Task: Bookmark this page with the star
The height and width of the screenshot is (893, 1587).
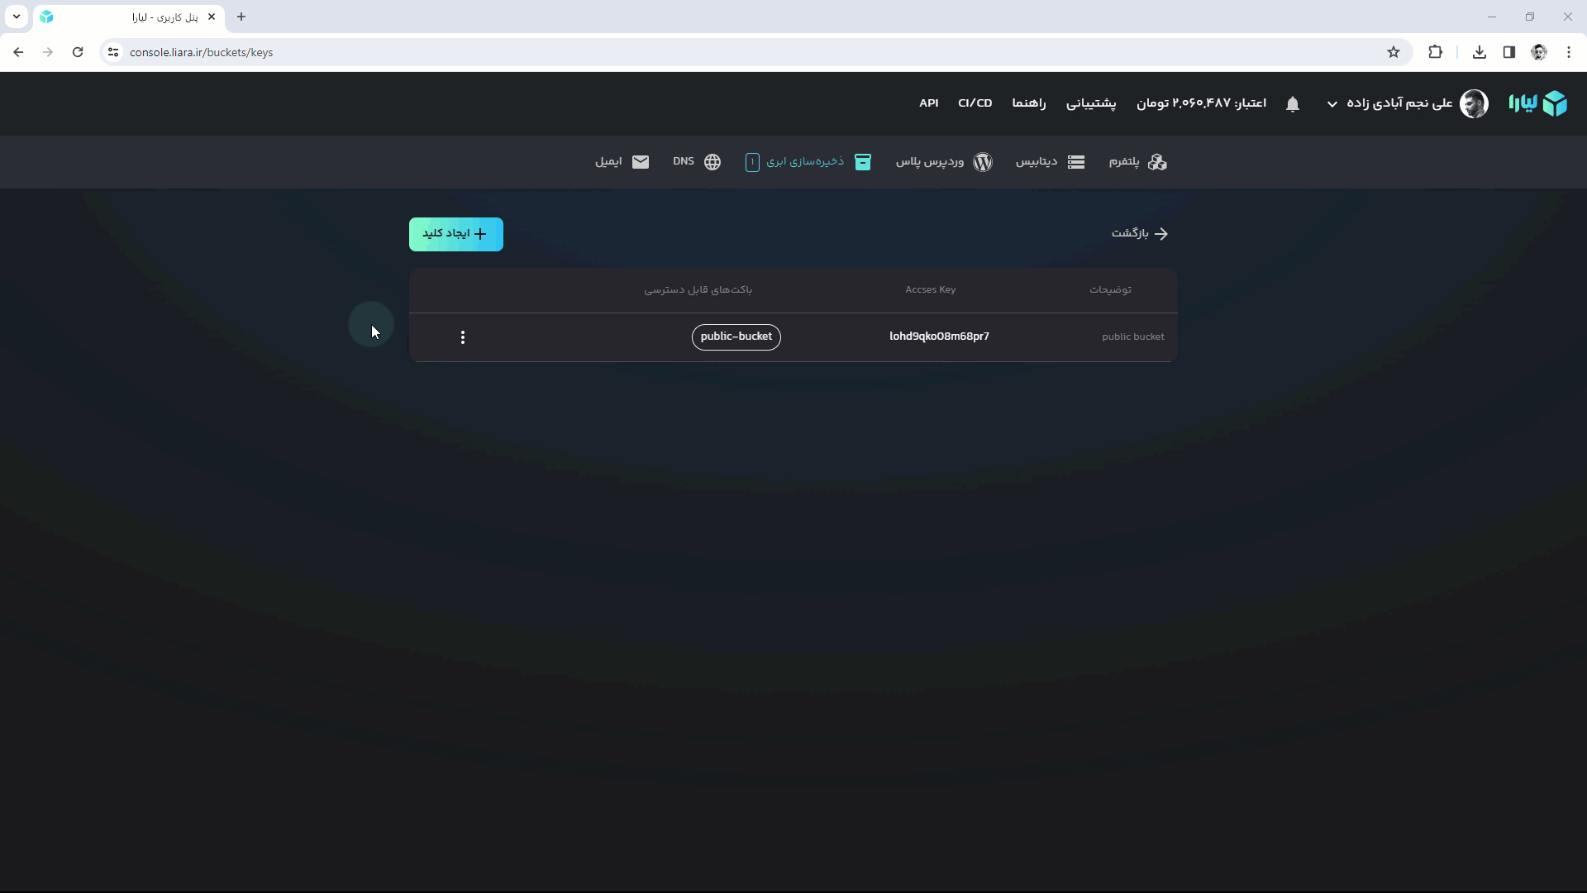Action: click(1394, 52)
